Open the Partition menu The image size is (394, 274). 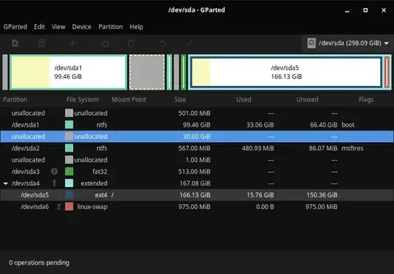[x=111, y=26]
